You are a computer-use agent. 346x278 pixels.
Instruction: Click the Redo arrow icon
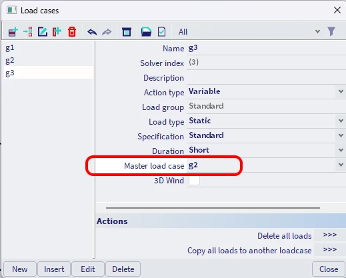107,32
